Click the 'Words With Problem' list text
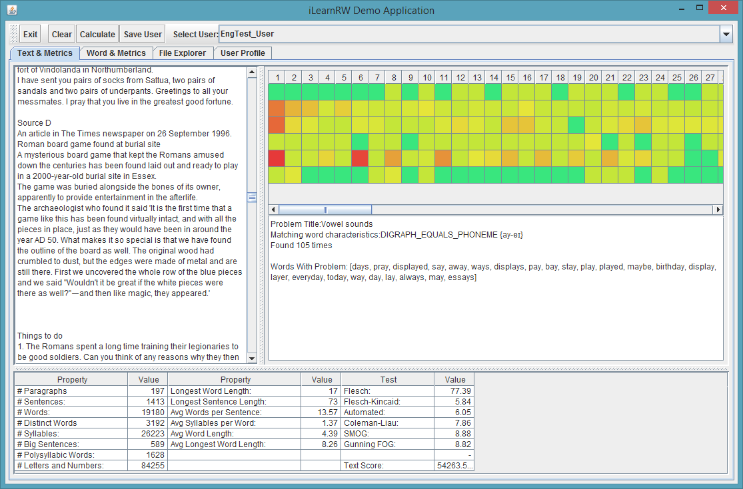The height and width of the screenshot is (489, 743). 493,272
